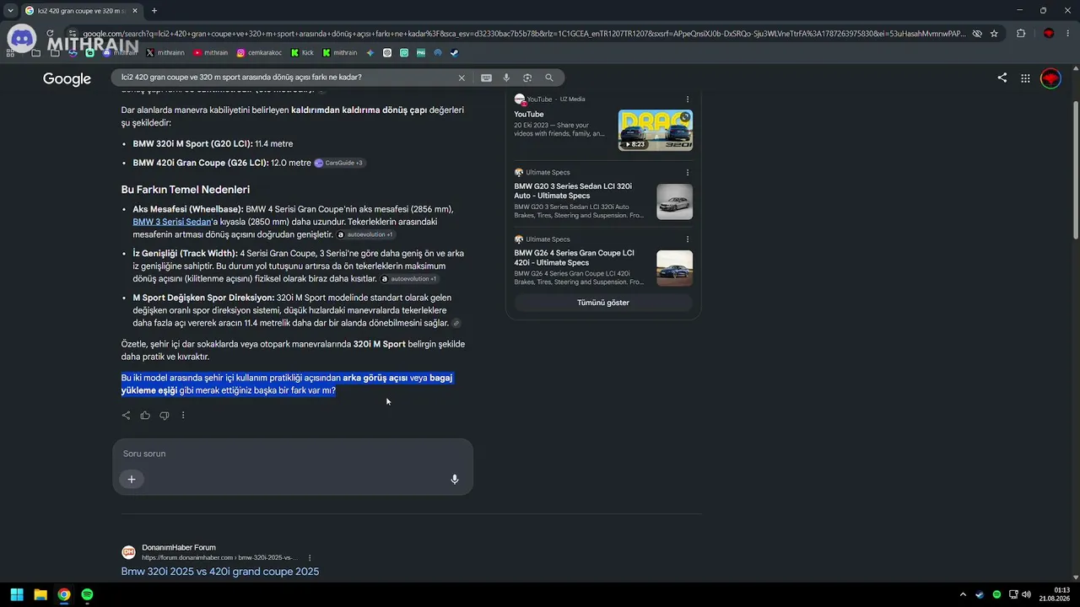Click the third-party cookies eye icon
Screen dimensions: 1080x607
977,34
